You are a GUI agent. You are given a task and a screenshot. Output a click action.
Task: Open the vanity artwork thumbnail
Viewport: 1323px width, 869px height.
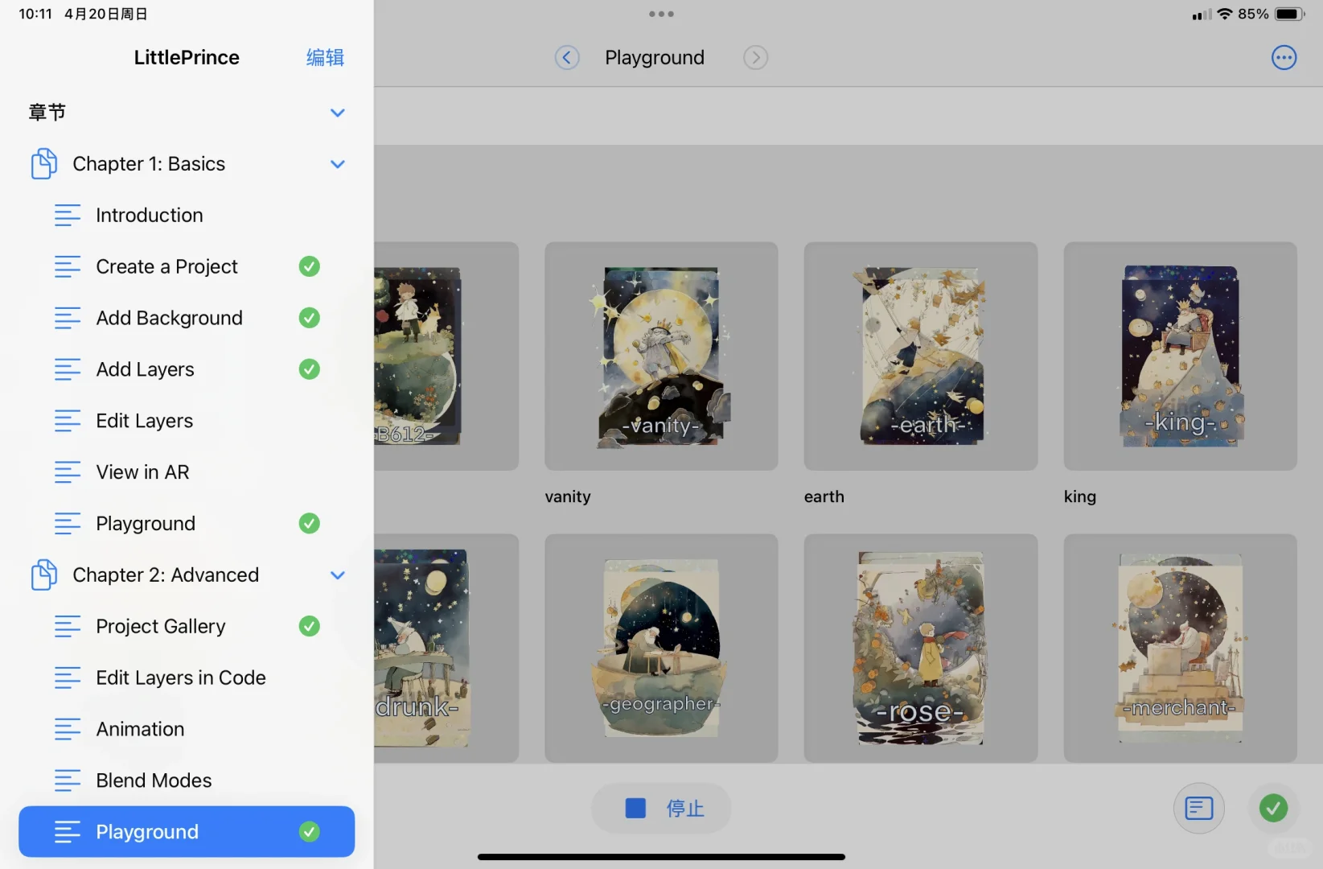point(661,356)
